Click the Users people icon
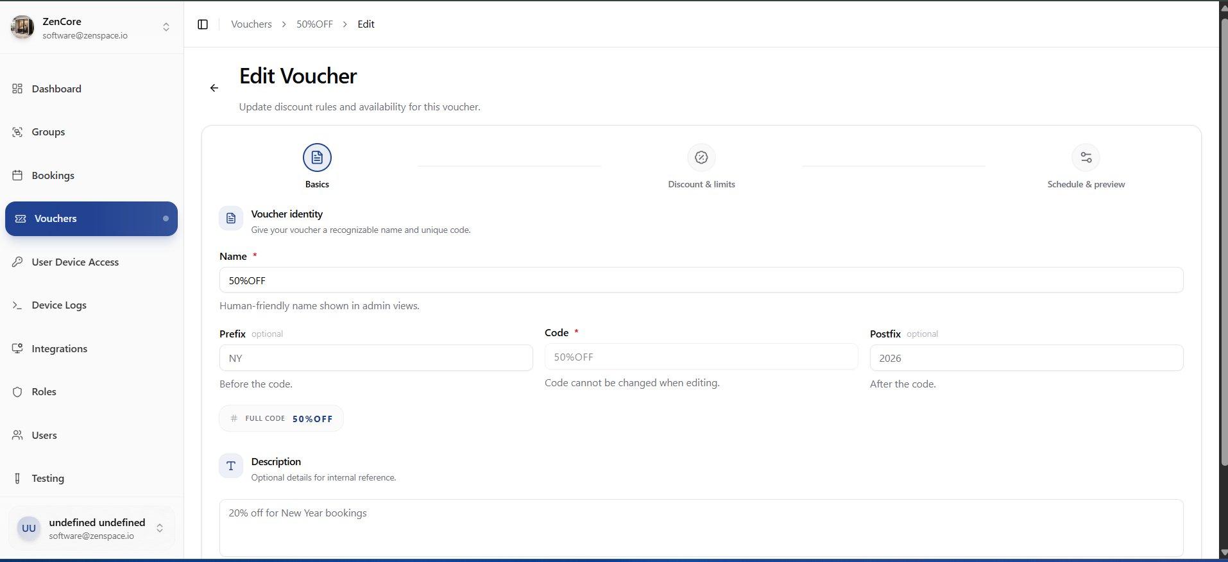 coord(17,435)
